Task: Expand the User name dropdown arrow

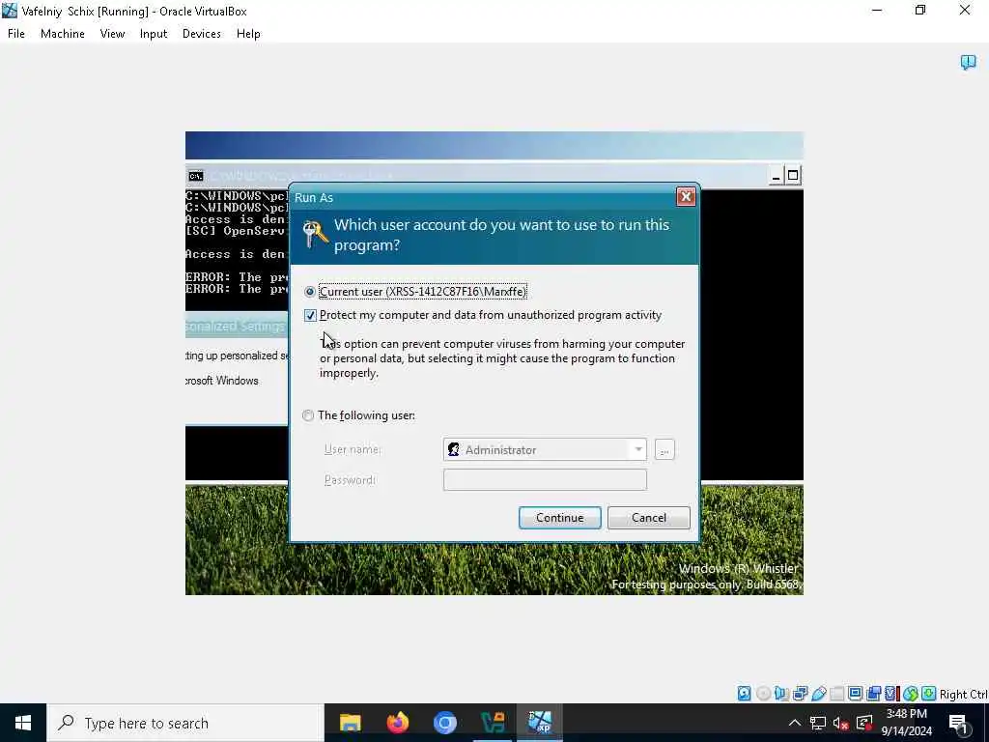Action: [x=638, y=449]
